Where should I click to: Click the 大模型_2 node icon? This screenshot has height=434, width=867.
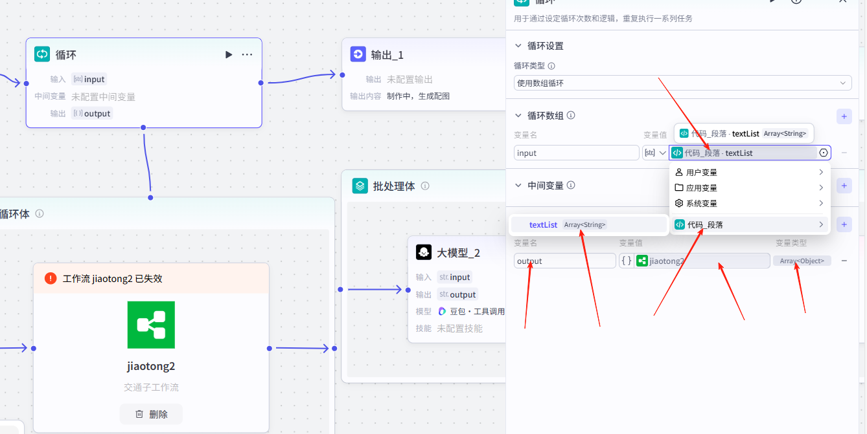pyautogui.click(x=424, y=252)
